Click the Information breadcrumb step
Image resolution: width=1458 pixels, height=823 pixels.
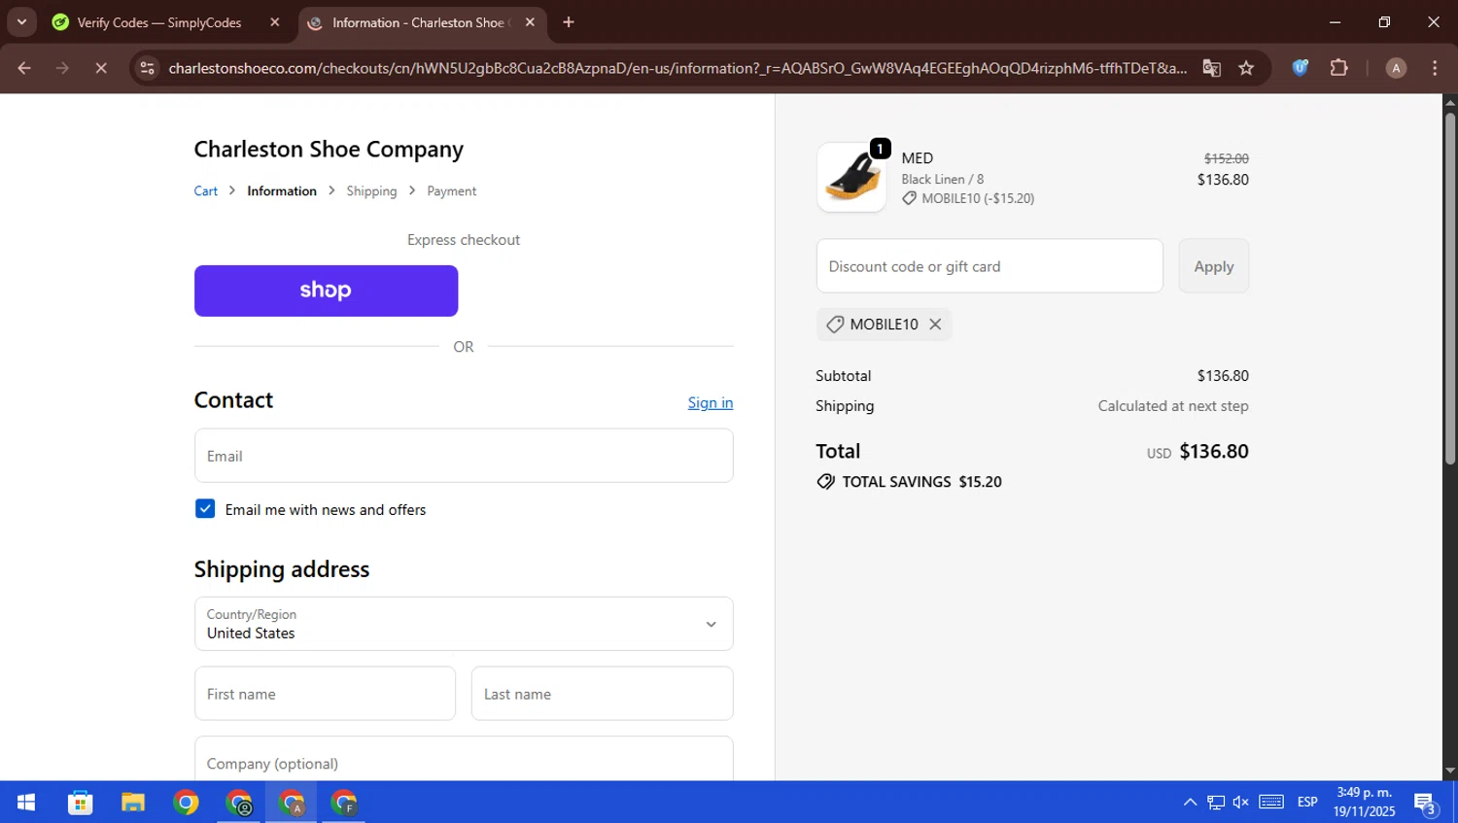(x=282, y=191)
